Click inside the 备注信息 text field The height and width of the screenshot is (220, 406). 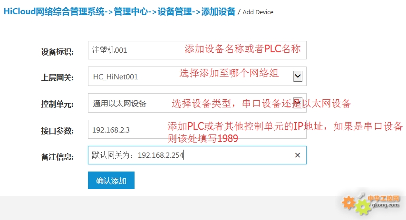(197, 155)
